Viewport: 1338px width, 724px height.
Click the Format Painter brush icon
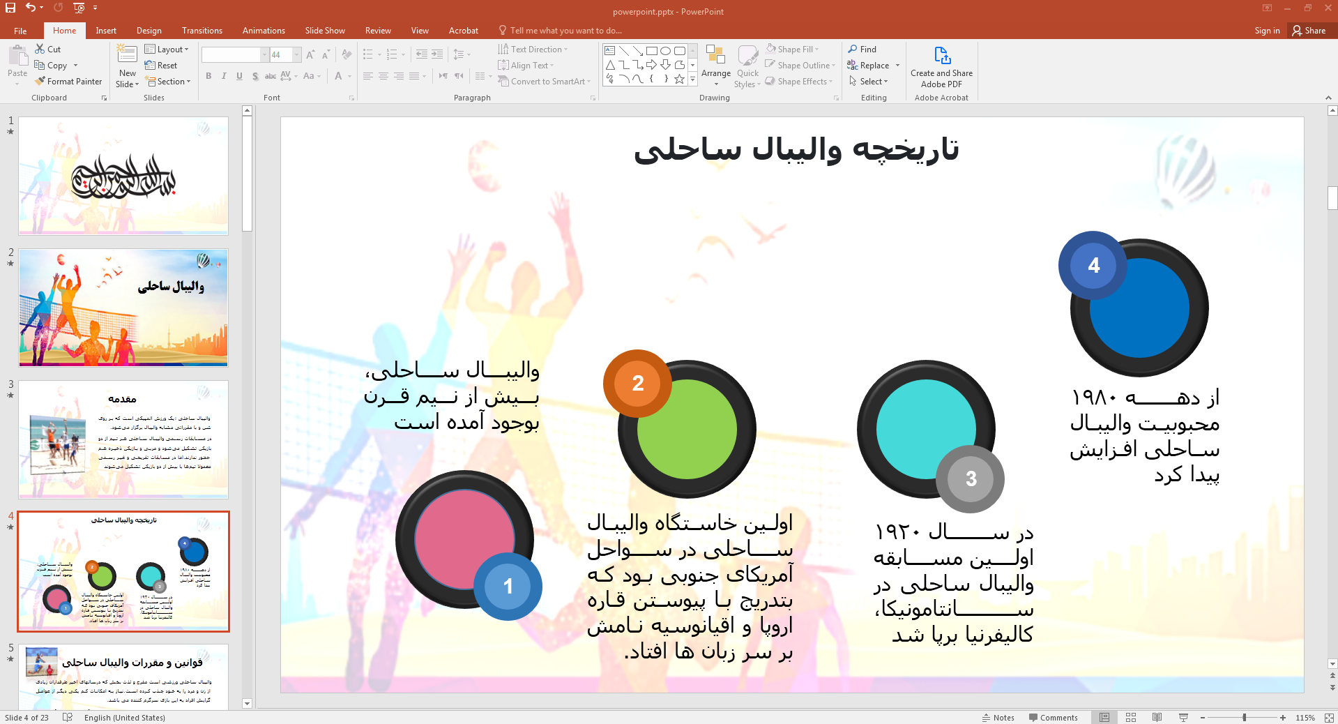tap(40, 82)
